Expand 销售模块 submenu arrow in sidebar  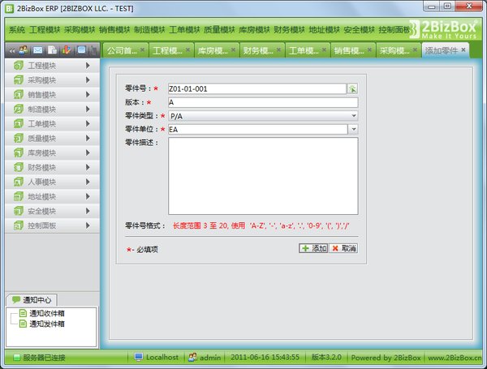click(x=88, y=95)
